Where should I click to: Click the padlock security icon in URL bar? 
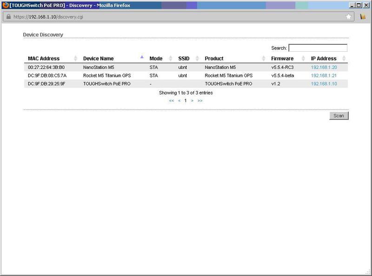tap(8, 16)
